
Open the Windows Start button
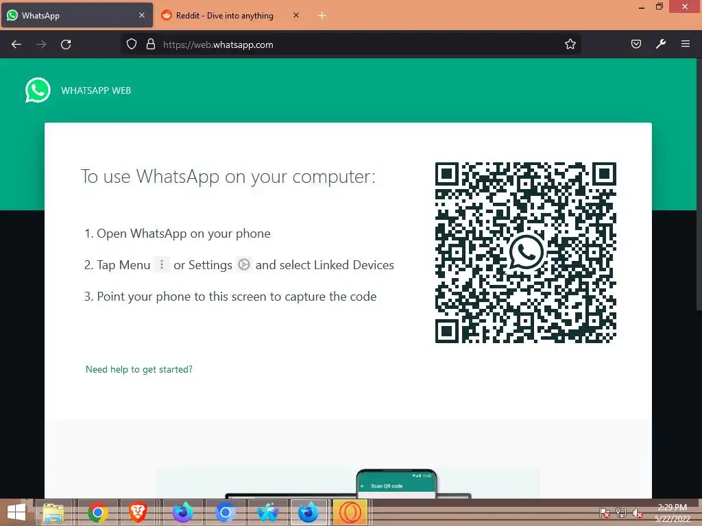[x=16, y=512]
